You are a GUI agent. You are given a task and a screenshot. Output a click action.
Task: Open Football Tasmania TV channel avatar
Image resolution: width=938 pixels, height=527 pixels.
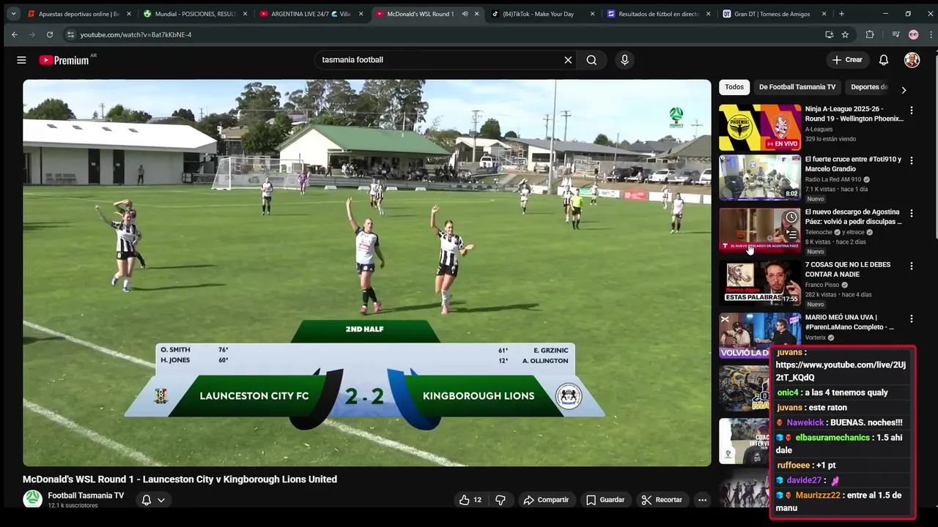pyautogui.click(x=32, y=499)
